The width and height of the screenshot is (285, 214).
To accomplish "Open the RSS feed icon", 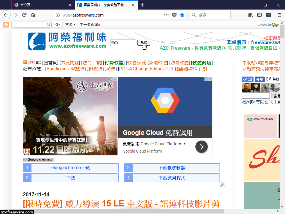I will [x=25, y=62].
